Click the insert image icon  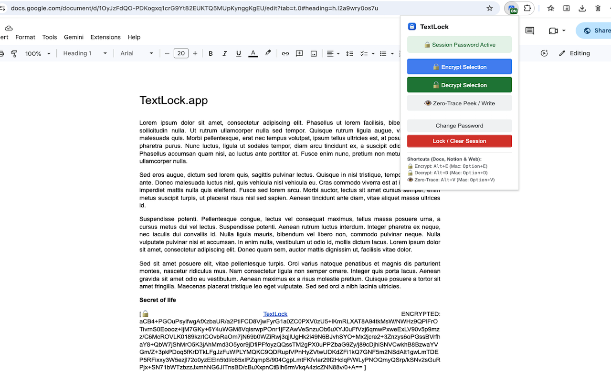[314, 53]
